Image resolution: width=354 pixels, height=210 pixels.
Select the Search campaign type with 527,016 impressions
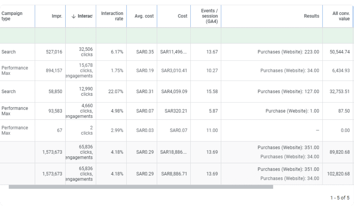pyautogui.click(x=9, y=52)
